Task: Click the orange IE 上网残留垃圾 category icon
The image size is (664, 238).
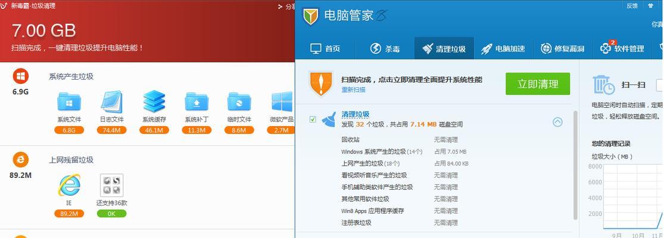Action: [20, 160]
